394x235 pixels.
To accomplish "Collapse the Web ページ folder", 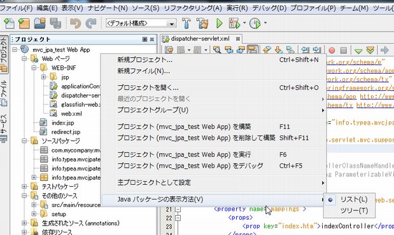I will coord(24,58).
